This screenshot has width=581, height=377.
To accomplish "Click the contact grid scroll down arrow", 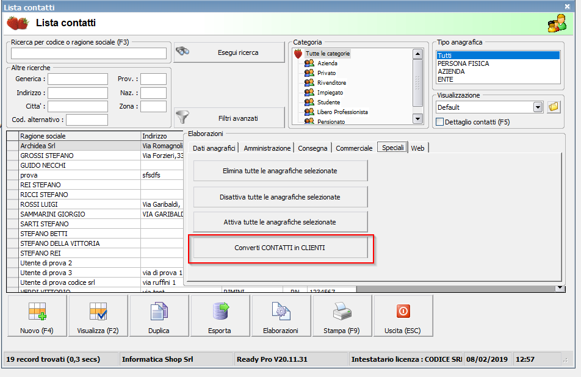I will point(560,288).
